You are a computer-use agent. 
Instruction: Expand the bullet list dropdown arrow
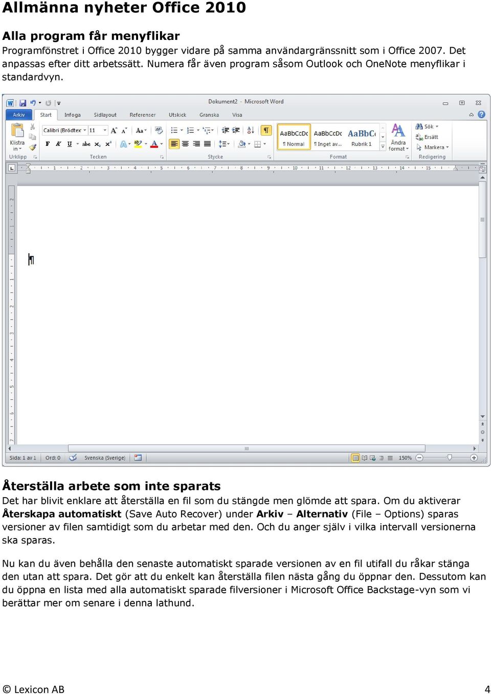pyautogui.click(x=182, y=130)
